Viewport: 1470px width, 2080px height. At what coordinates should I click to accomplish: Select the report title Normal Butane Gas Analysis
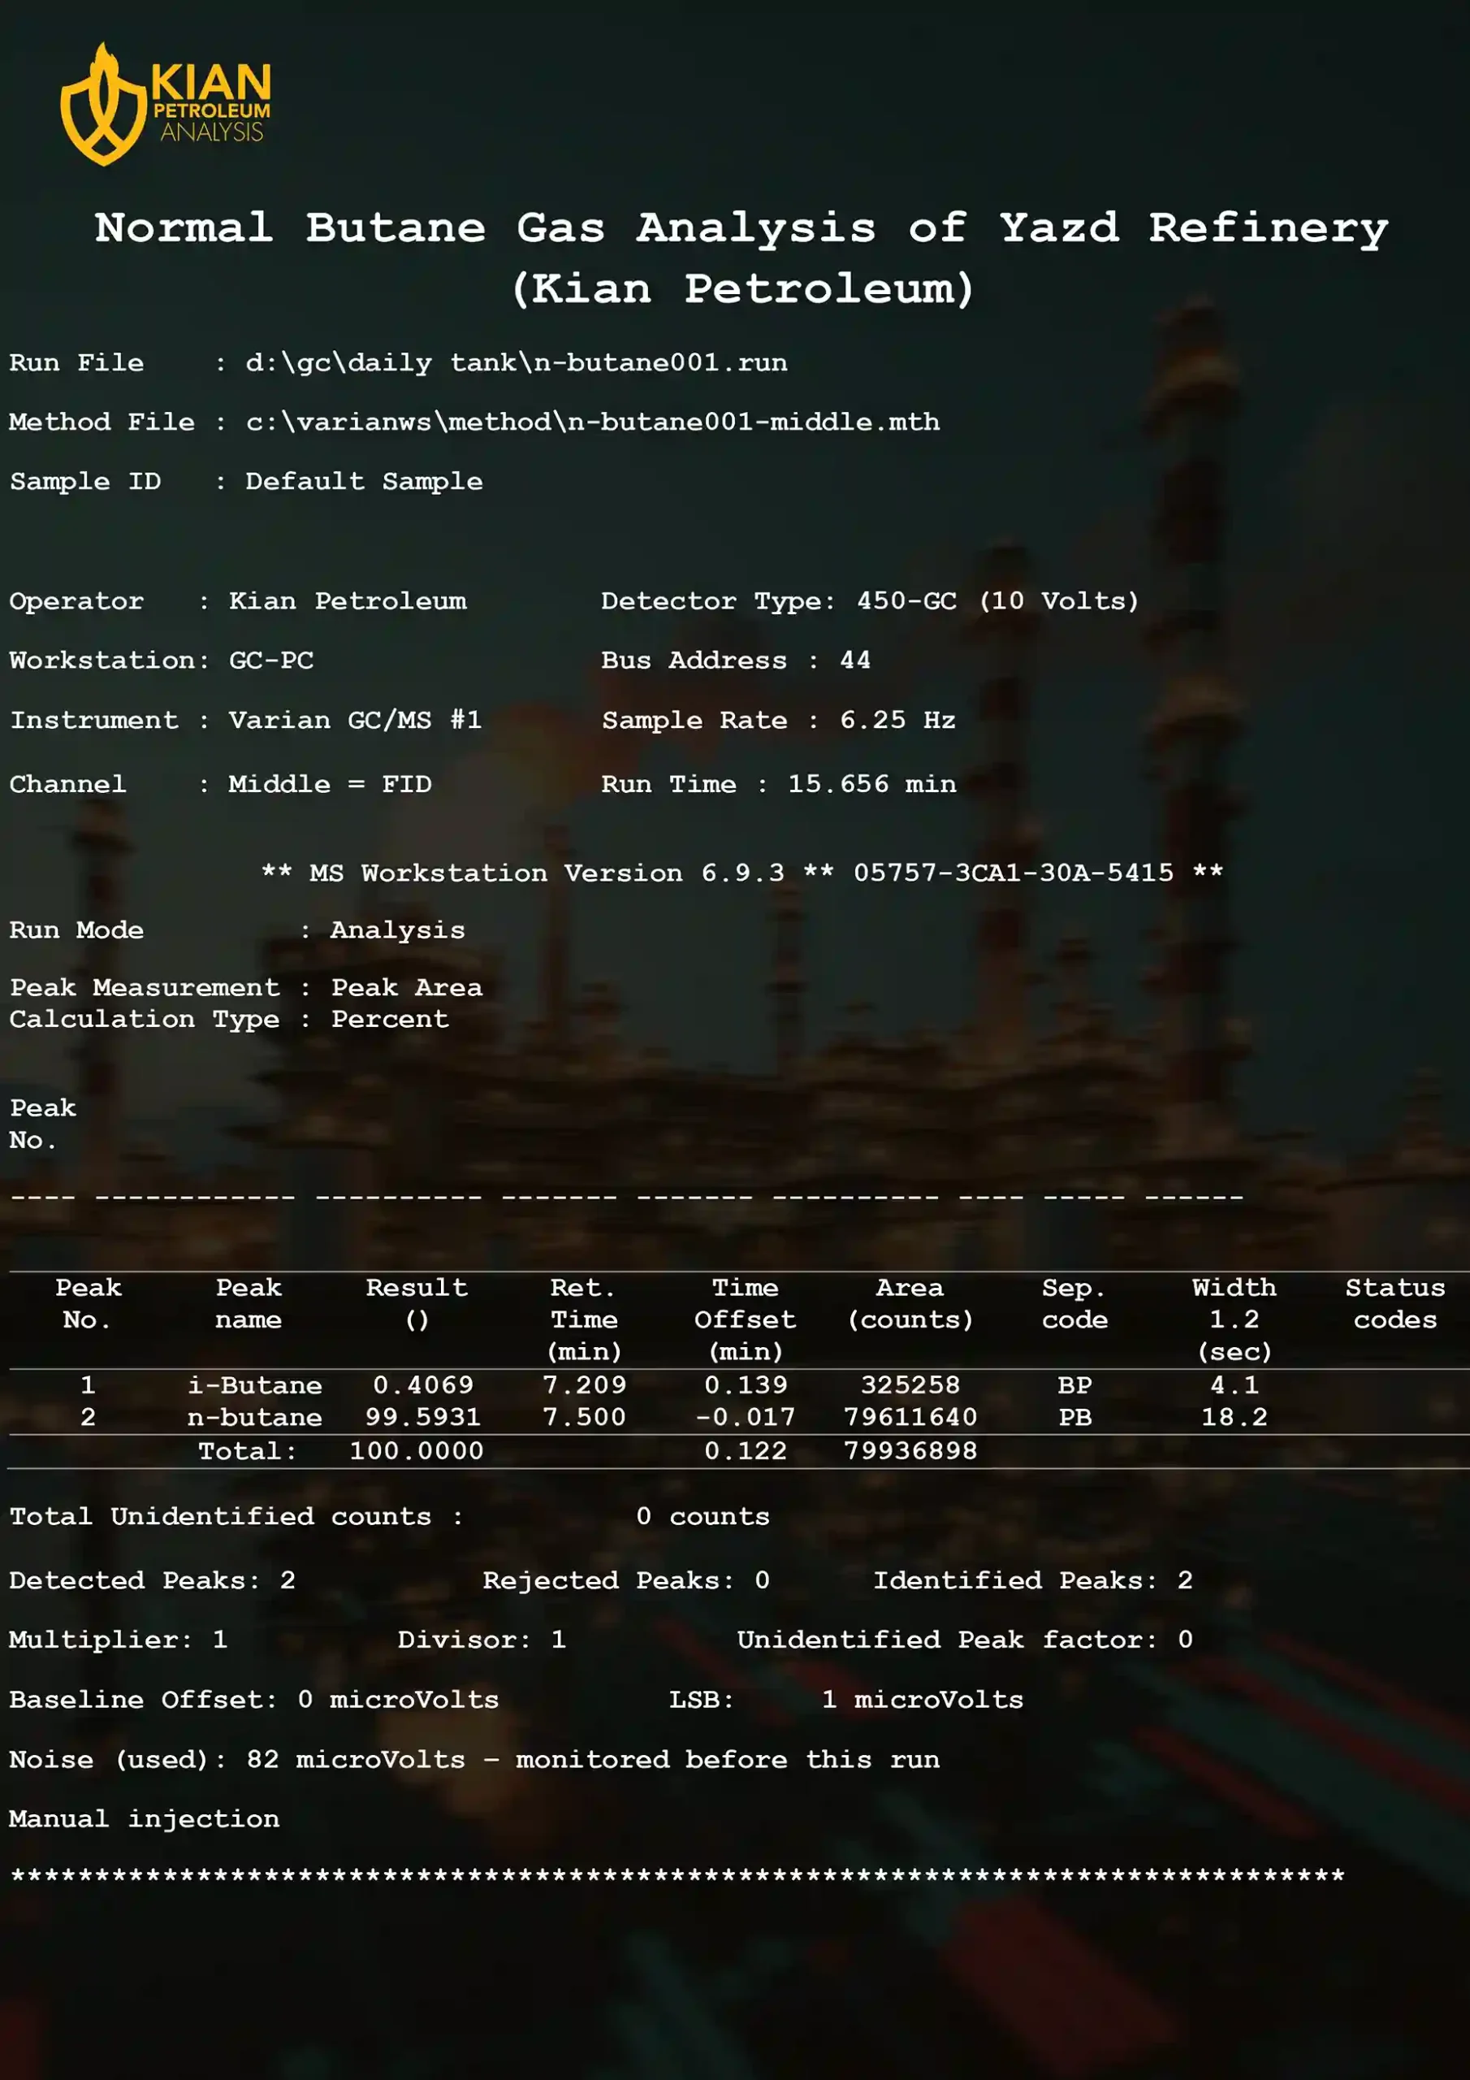pos(736,228)
